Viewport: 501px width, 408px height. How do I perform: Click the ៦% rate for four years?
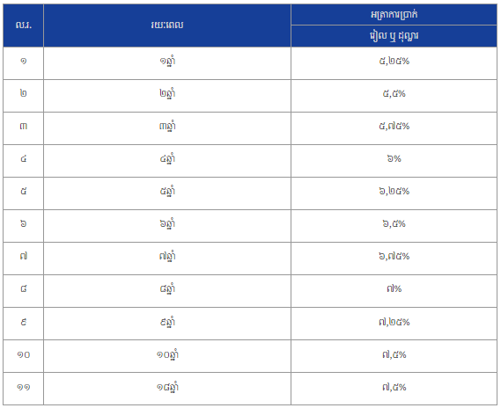pos(394,161)
